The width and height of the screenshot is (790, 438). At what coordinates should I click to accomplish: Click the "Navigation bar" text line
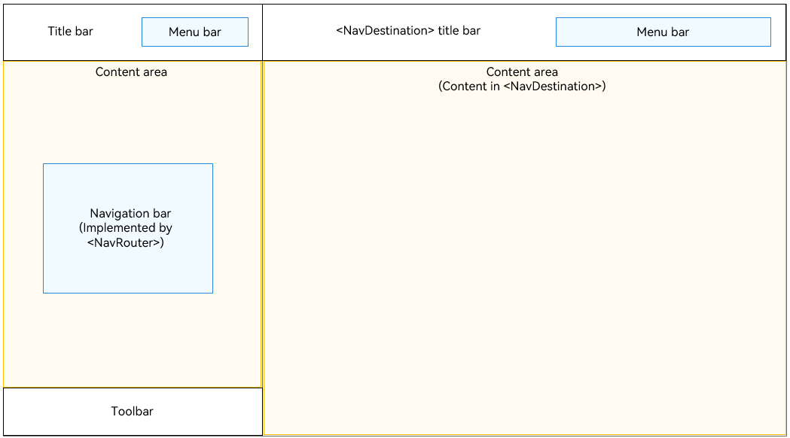[130, 214]
